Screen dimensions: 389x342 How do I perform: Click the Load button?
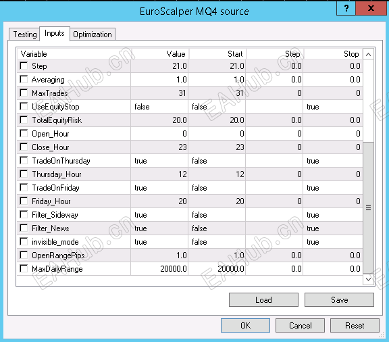[263, 300]
